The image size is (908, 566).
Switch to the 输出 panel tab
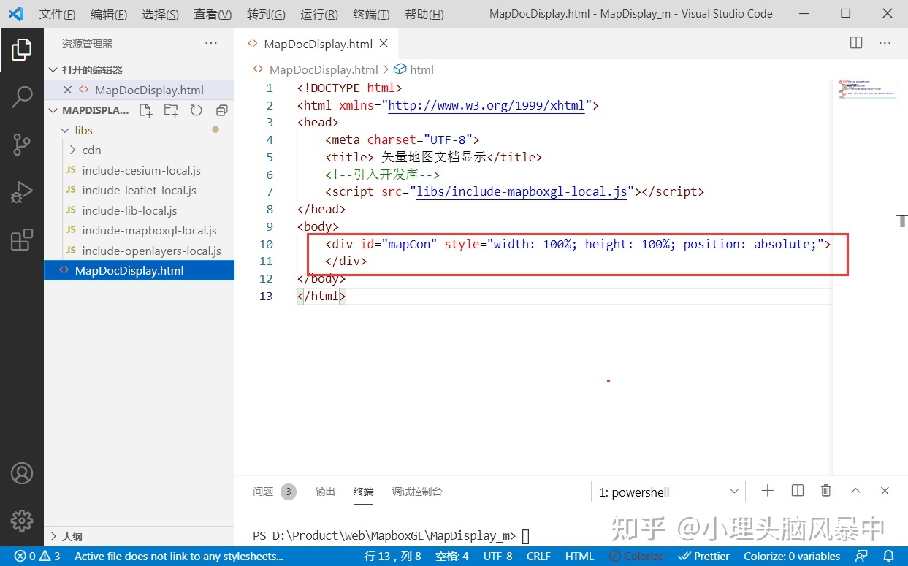(325, 492)
